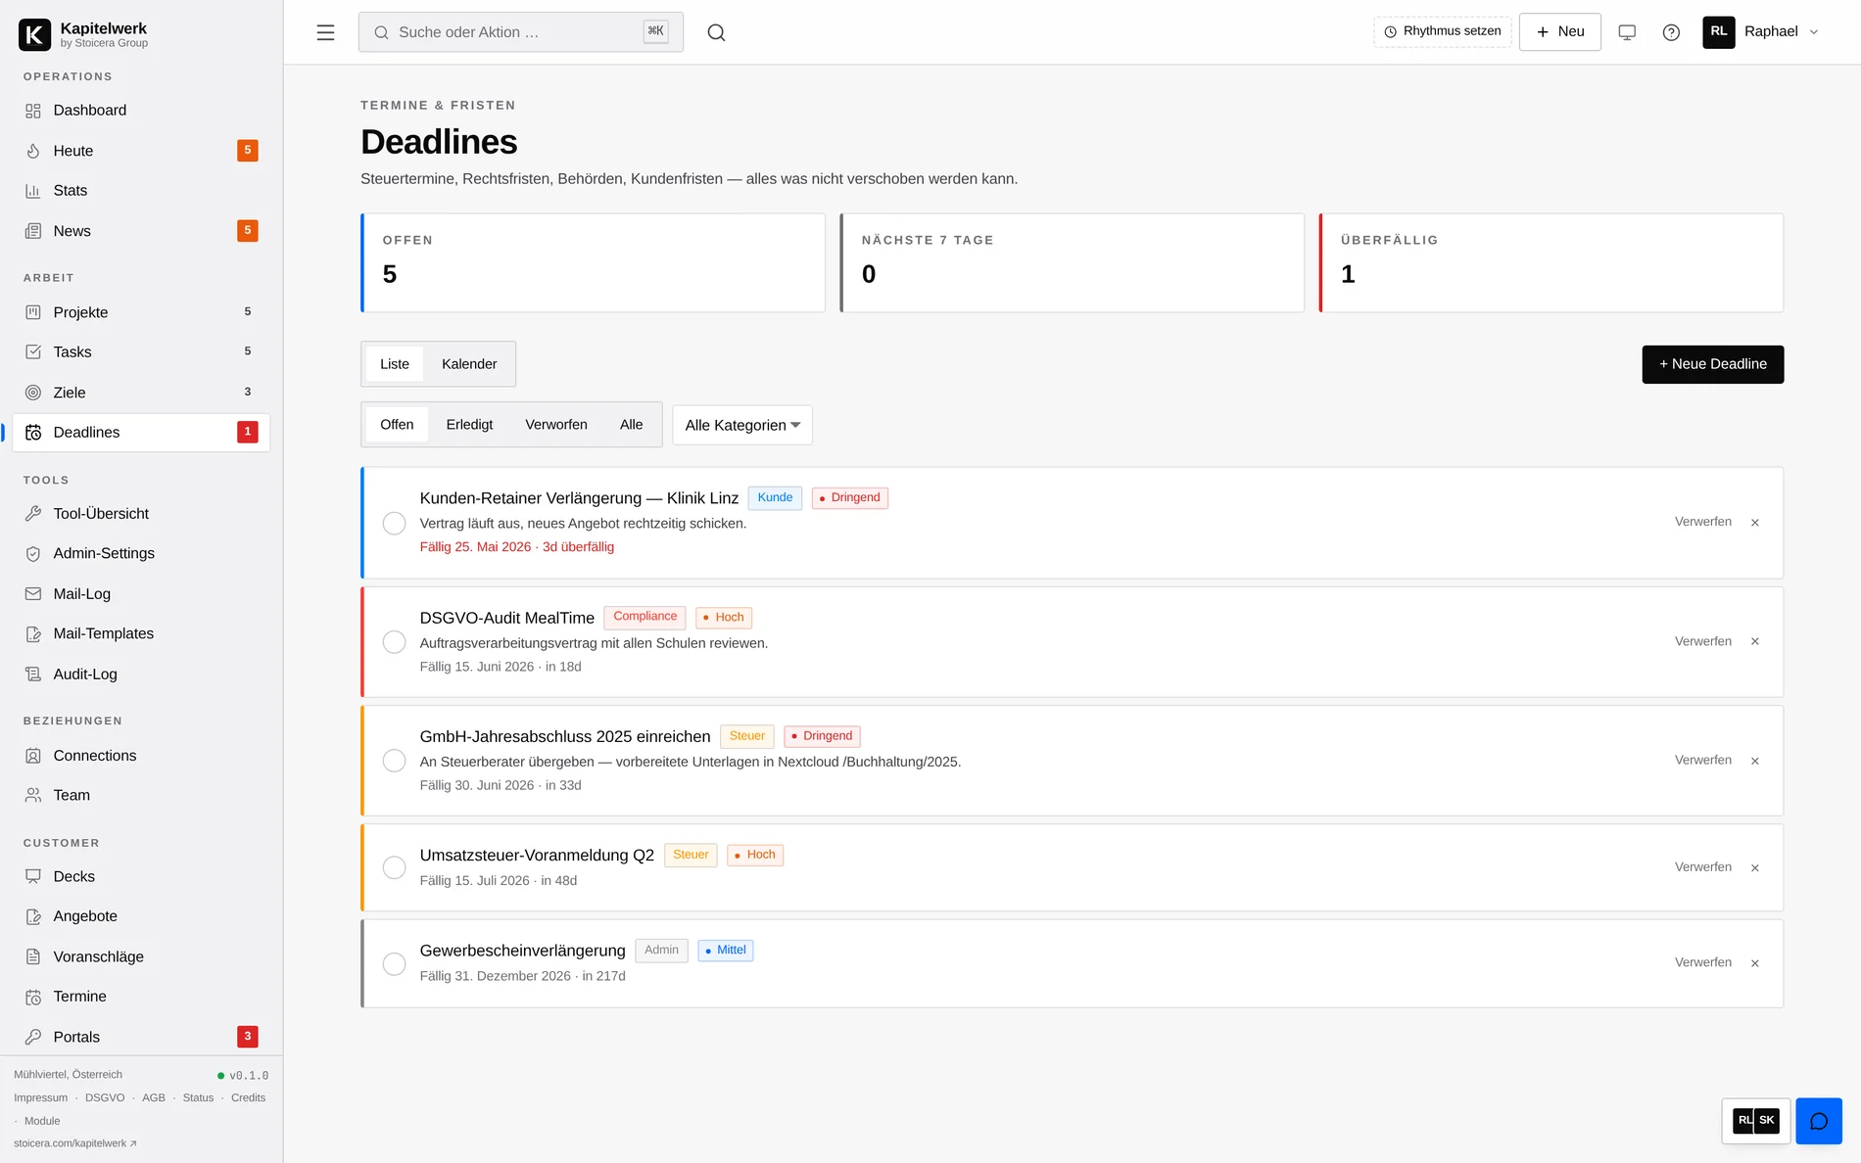Expand the Raphael user menu chevron
1861x1163 pixels.
pyautogui.click(x=1814, y=32)
